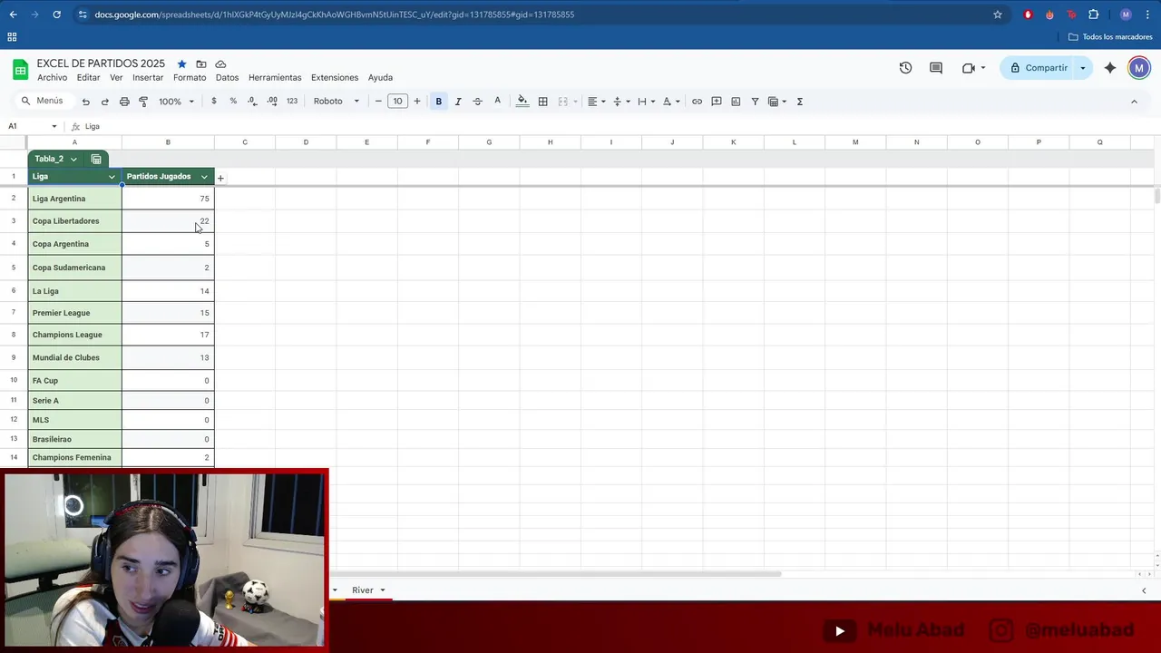Screen dimensions: 1161x653
Task: Open Gemini sparkle assistant
Action: pyautogui.click(x=1110, y=68)
